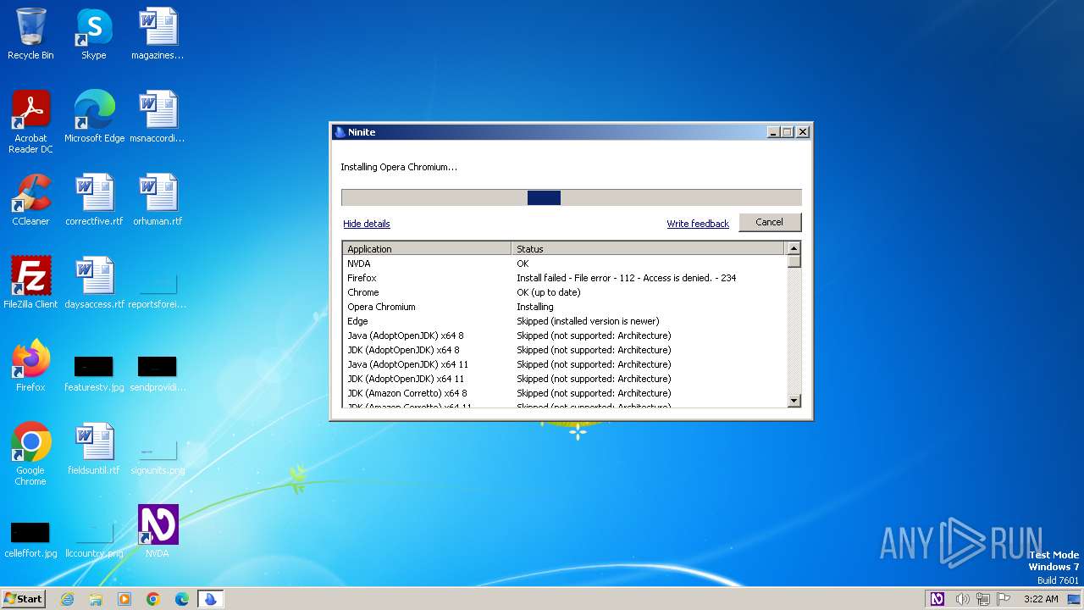Click Ninite taskbar button

click(211, 599)
